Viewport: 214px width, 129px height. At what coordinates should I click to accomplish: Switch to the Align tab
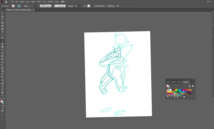point(168,82)
